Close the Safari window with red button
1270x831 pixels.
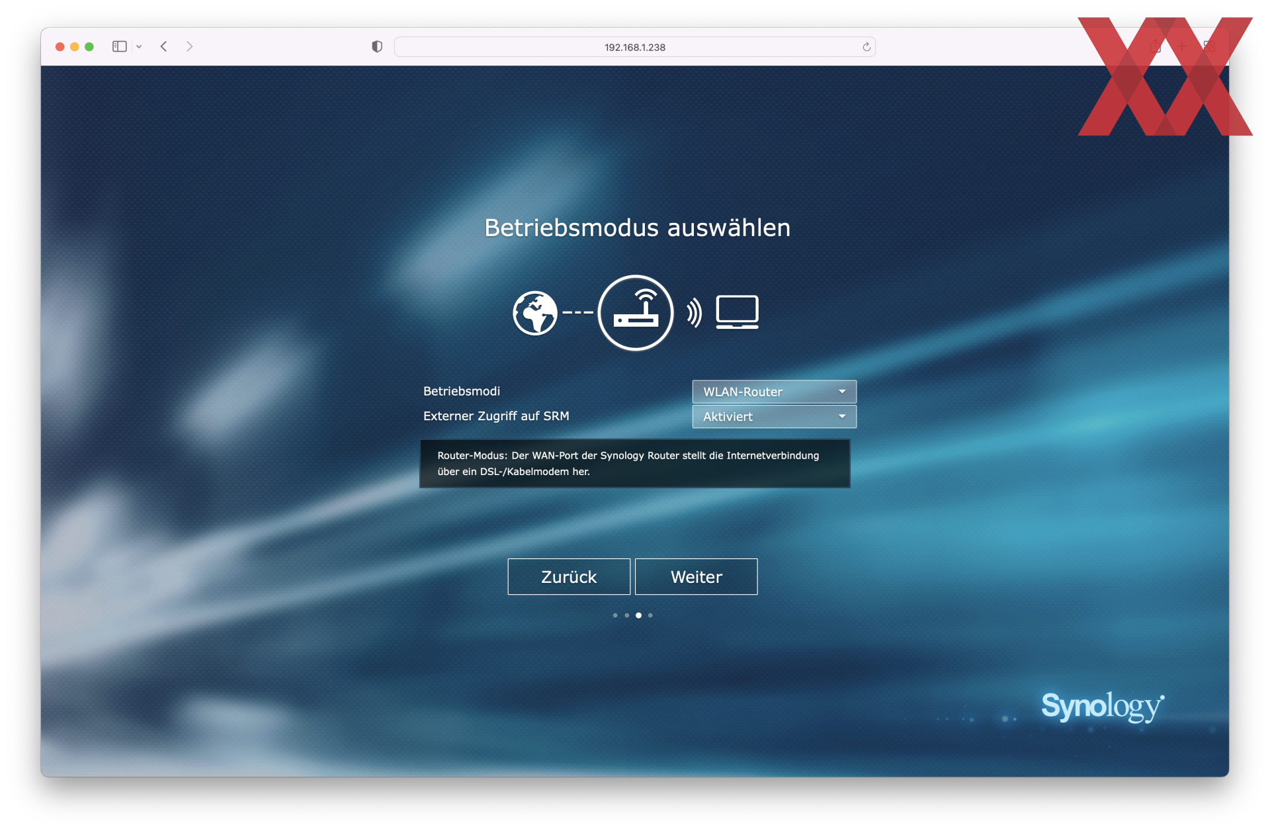(60, 46)
